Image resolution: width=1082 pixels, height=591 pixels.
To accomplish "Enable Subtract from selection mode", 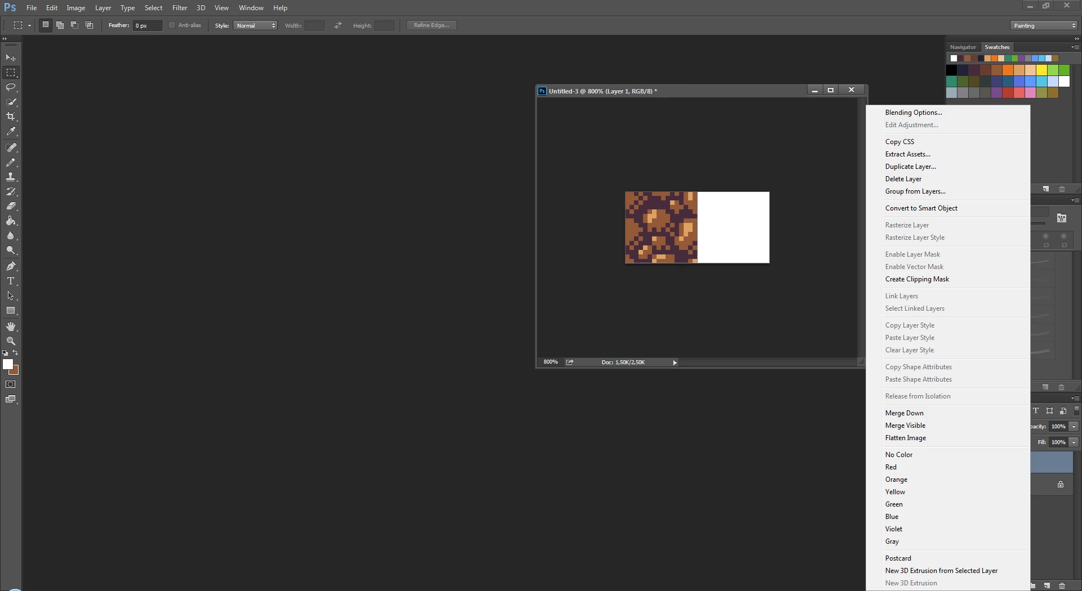I will tap(74, 25).
